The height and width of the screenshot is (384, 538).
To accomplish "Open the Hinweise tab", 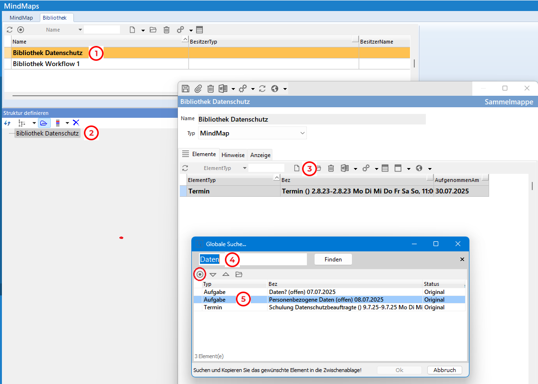I will click(x=234, y=155).
